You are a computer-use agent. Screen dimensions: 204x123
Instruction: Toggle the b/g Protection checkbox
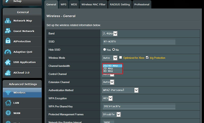click(x=147, y=57)
